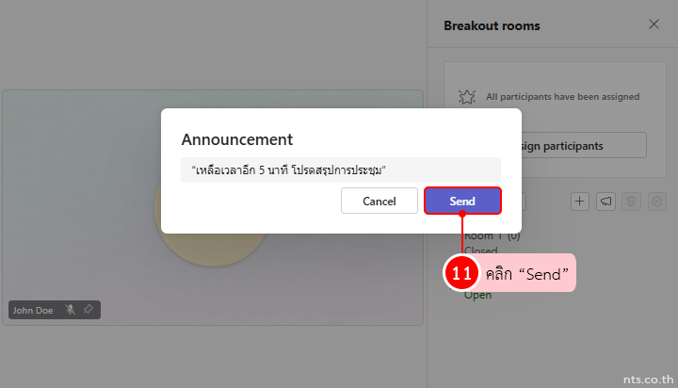Toggle the muted microphone icon beside John Doe

point(70,309)
